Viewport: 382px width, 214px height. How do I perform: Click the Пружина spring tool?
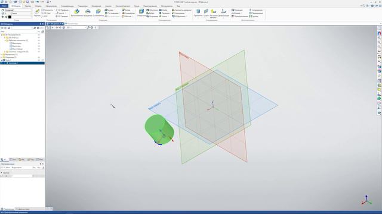[164, 13]
